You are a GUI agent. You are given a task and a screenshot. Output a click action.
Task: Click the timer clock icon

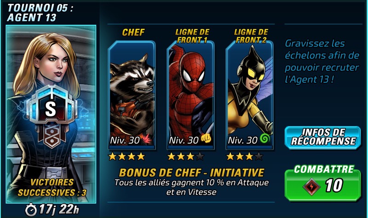tap(31, 209)
